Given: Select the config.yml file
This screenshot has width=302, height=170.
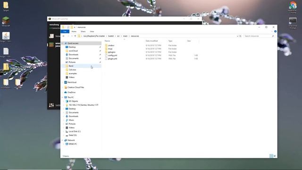Looking at the screenshot, I should [x=112, y=55].
